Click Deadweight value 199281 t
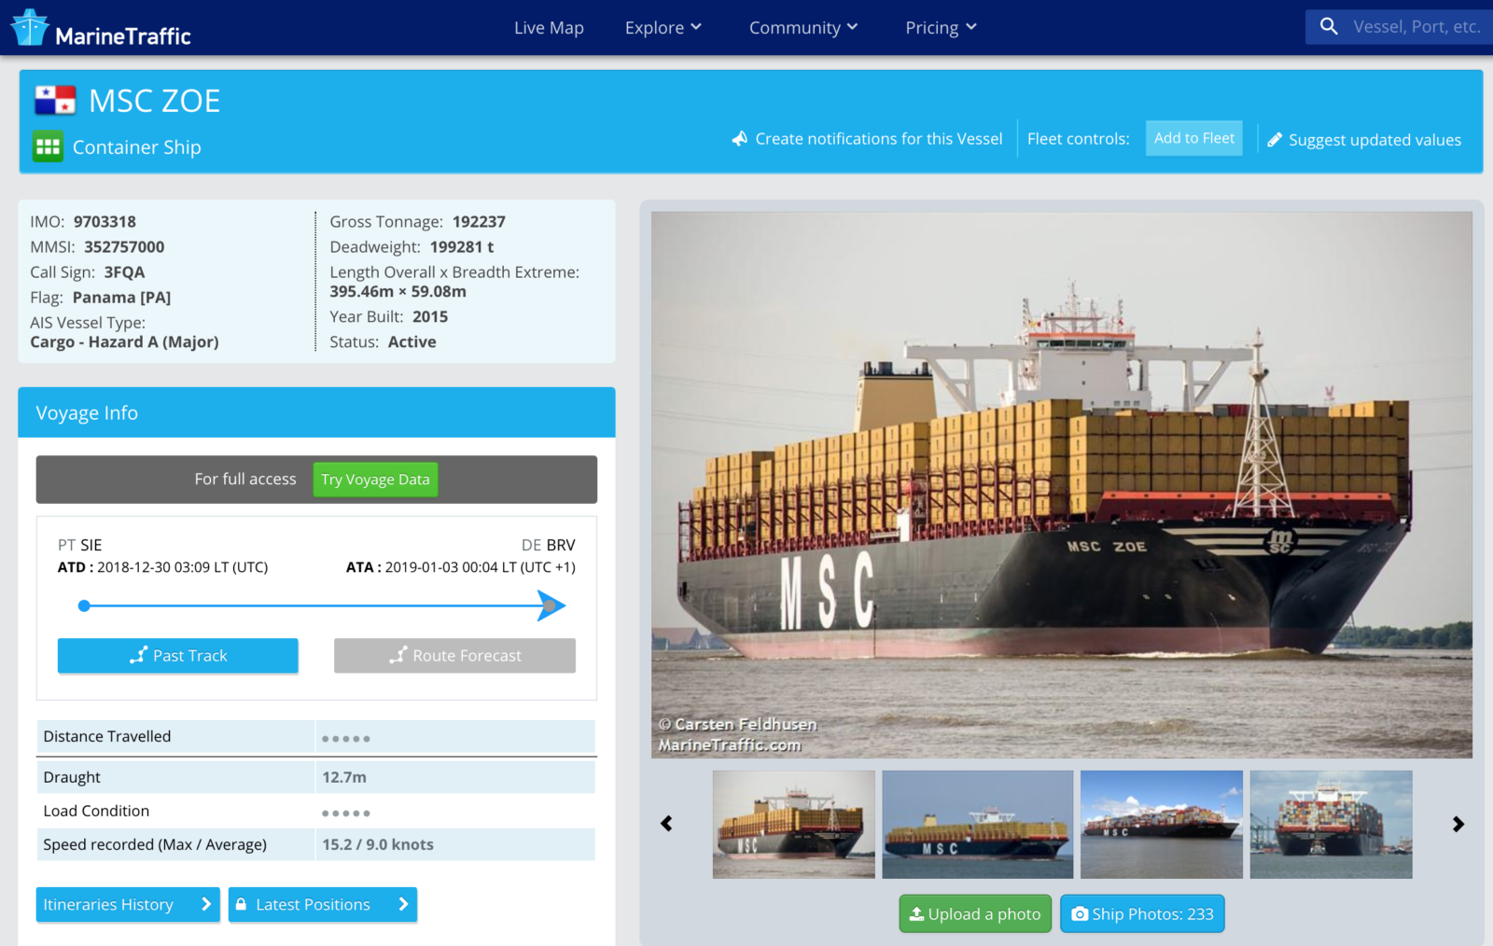 click(462, 247)
